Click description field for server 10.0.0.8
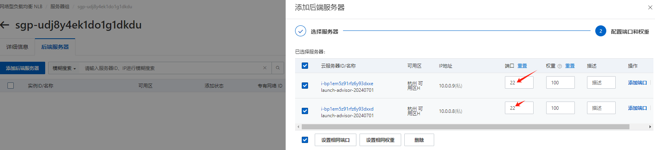Screen dimensions: 655x150 [601, 108]
